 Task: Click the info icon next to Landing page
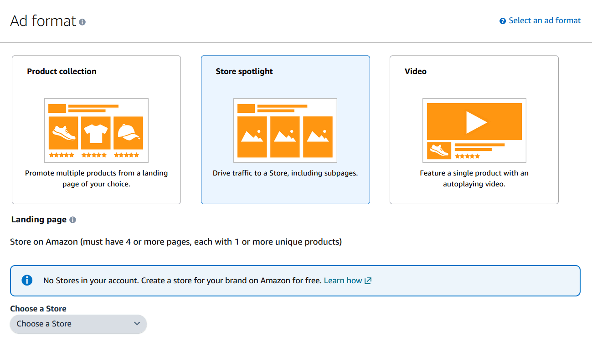coord(73,220)
